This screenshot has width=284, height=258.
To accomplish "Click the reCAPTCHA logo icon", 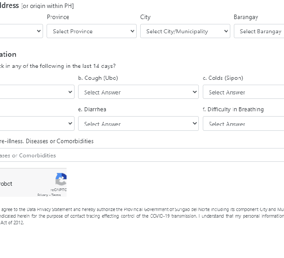I will point(61,180).
